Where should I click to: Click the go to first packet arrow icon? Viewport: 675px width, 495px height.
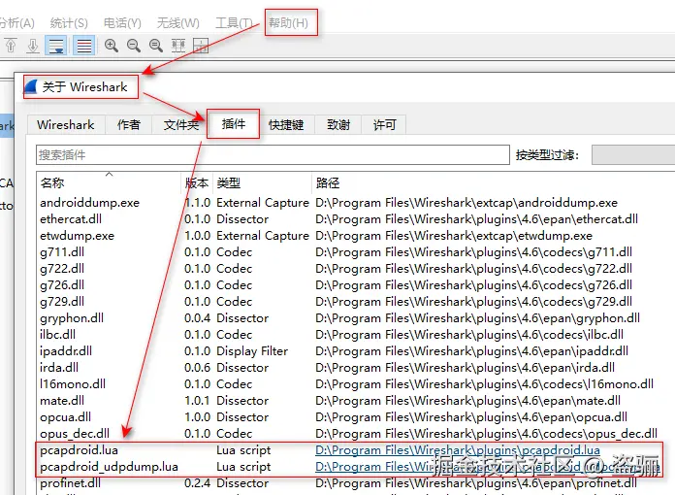(11, 45)
